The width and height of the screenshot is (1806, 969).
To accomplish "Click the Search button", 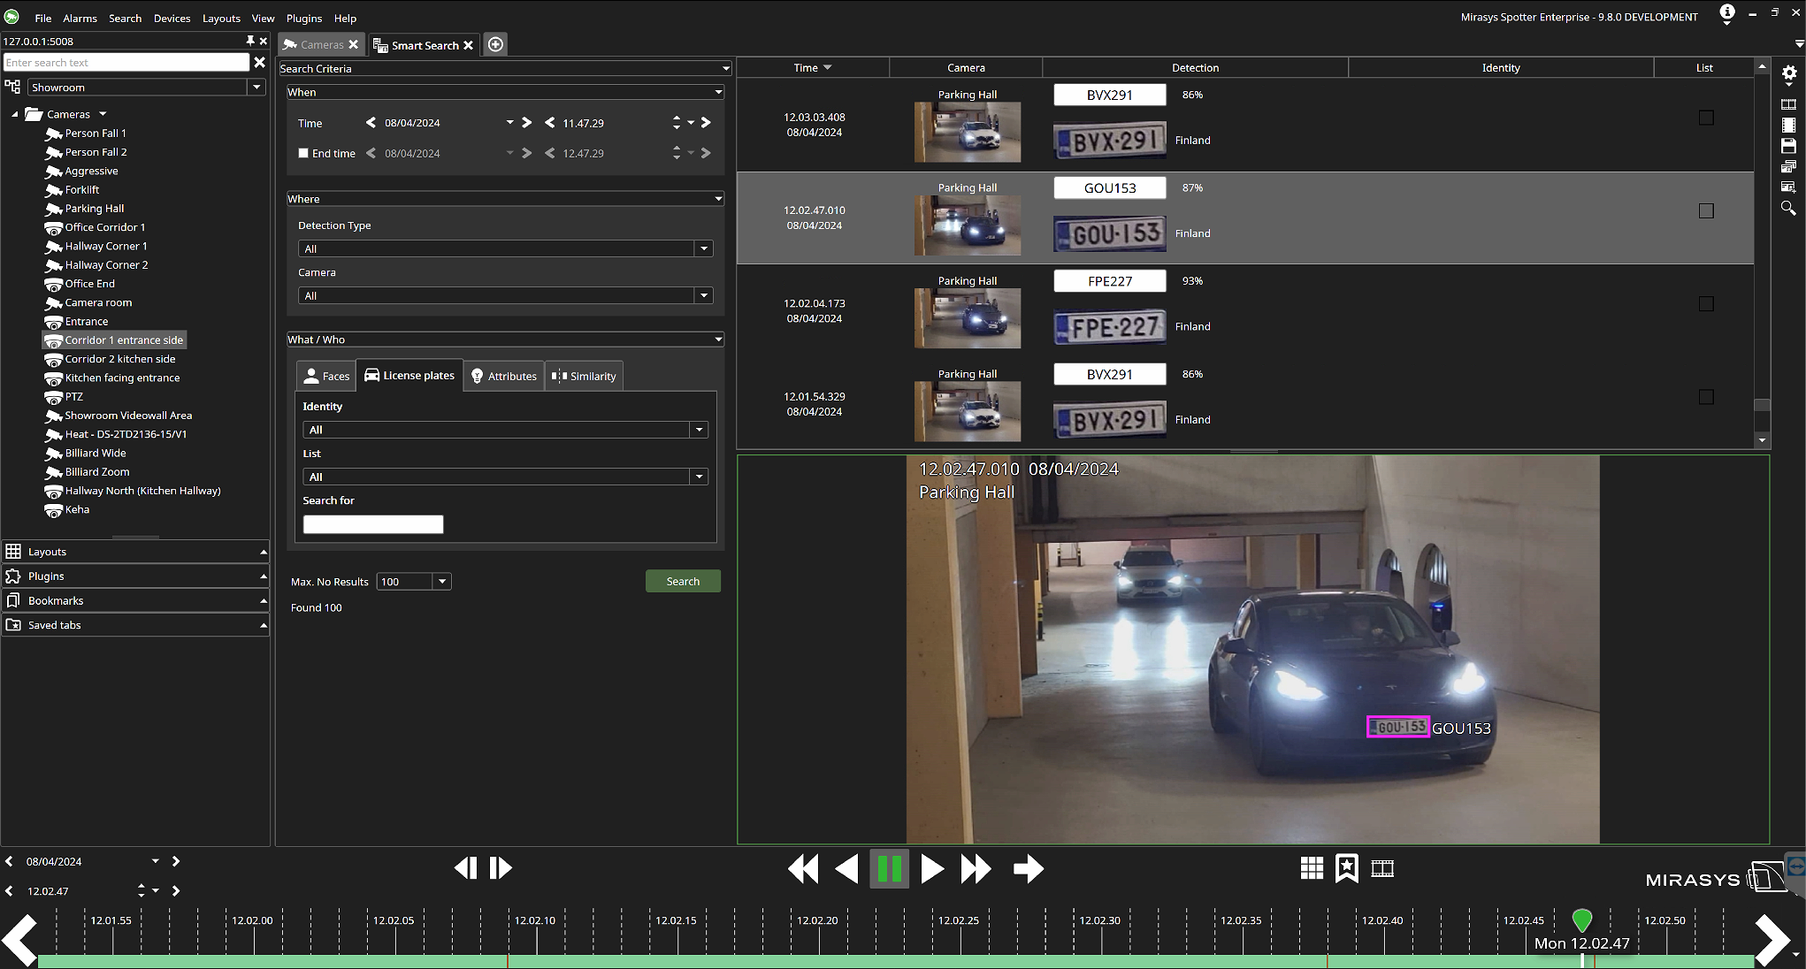I will pos(682,580).
